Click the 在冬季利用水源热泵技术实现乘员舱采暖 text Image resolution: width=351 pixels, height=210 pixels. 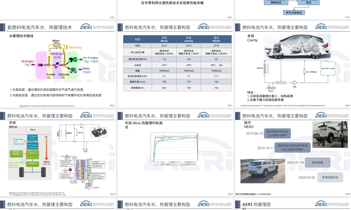pos(172,3)
